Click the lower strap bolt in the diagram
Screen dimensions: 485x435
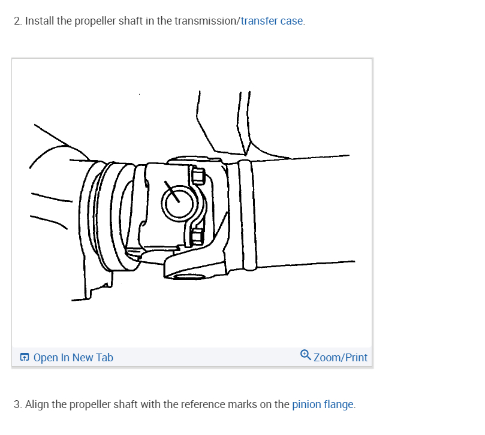click(x=197, y=237)
